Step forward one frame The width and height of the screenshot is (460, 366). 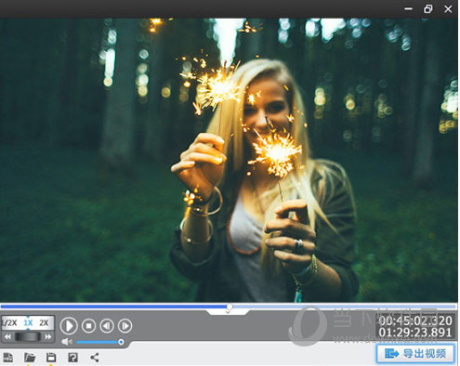coord(125,326)
